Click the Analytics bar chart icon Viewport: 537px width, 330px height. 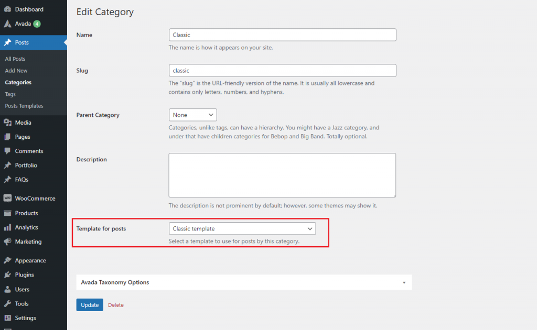[x=7, y=227]
